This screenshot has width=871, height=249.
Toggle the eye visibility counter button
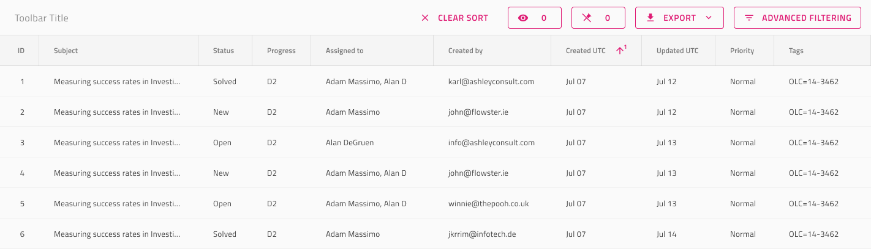click(535, 18)
